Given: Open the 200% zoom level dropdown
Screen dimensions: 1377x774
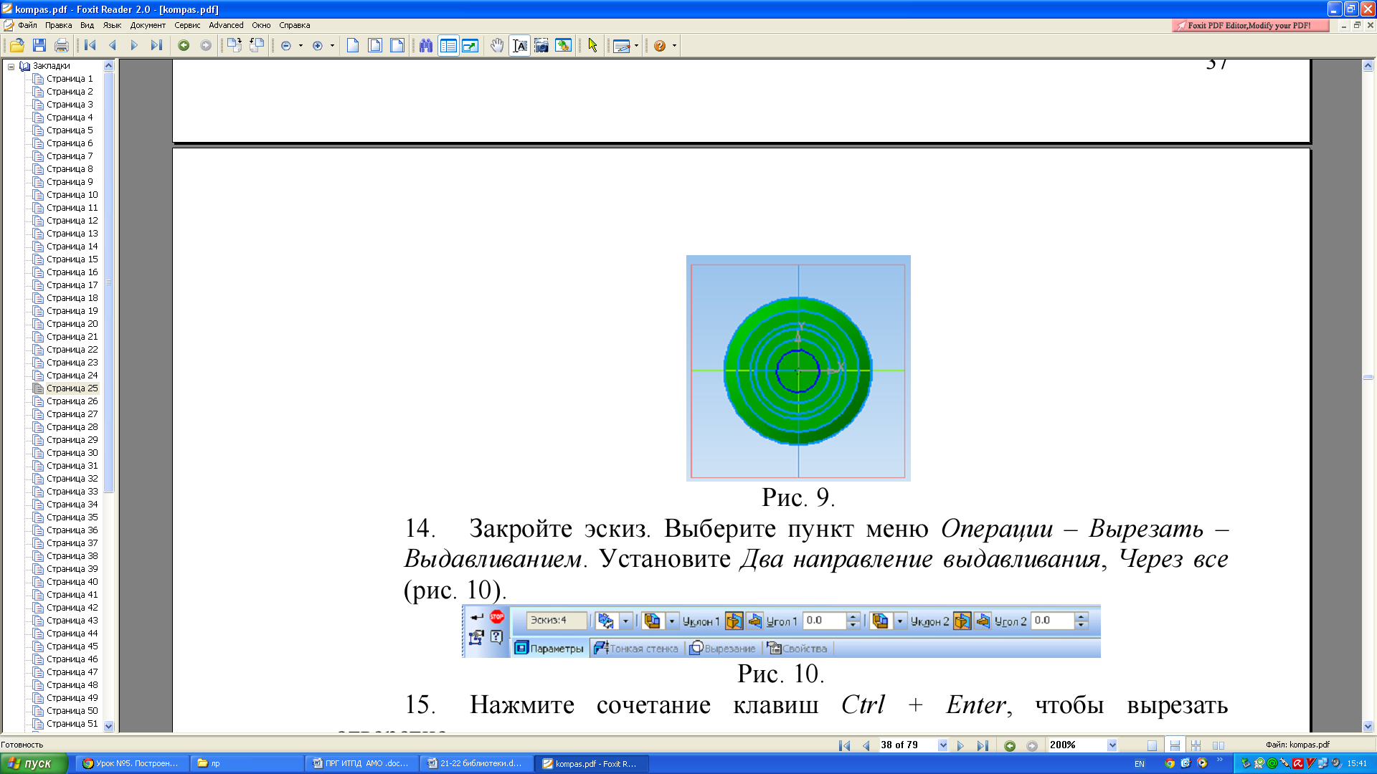Looking at the screenshot, I should tap(1112, 745).
